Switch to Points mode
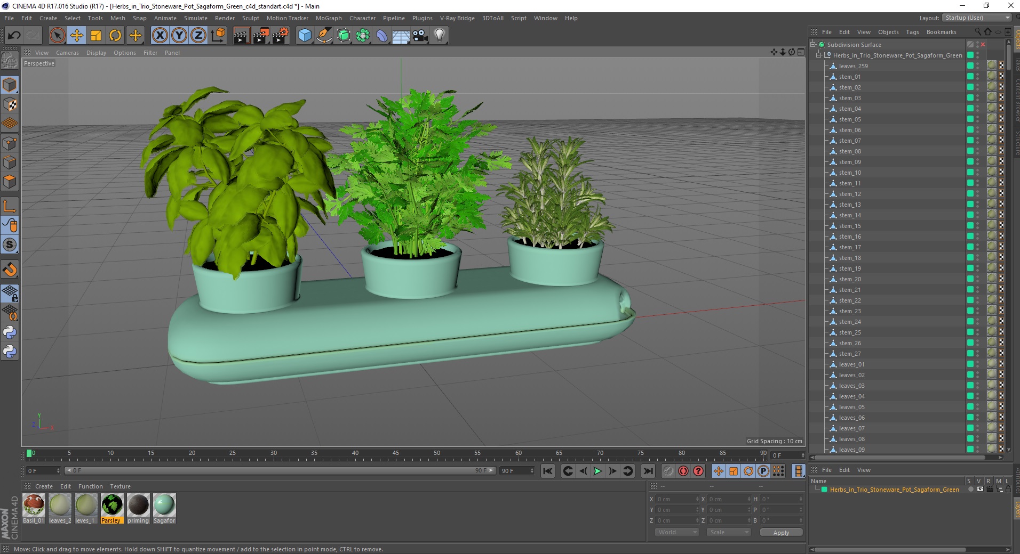1020x554 pixels. [10, 143]
